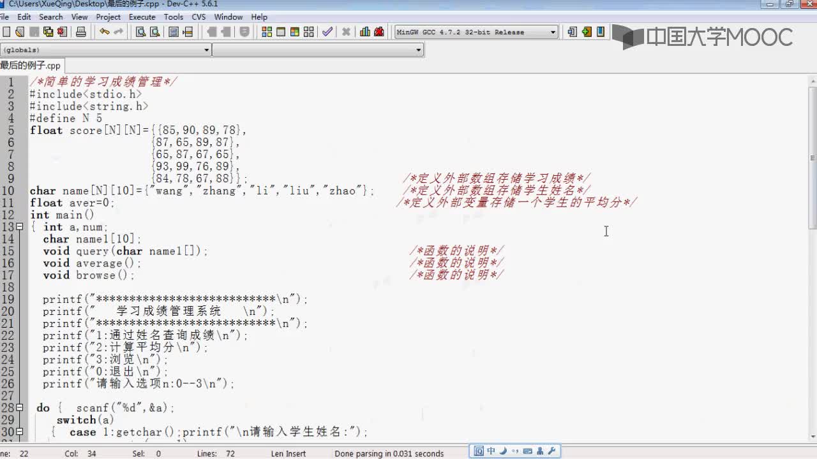Screen dimensions: 817x459
Task: Open the Edit menu
Action: click(24, 17)
